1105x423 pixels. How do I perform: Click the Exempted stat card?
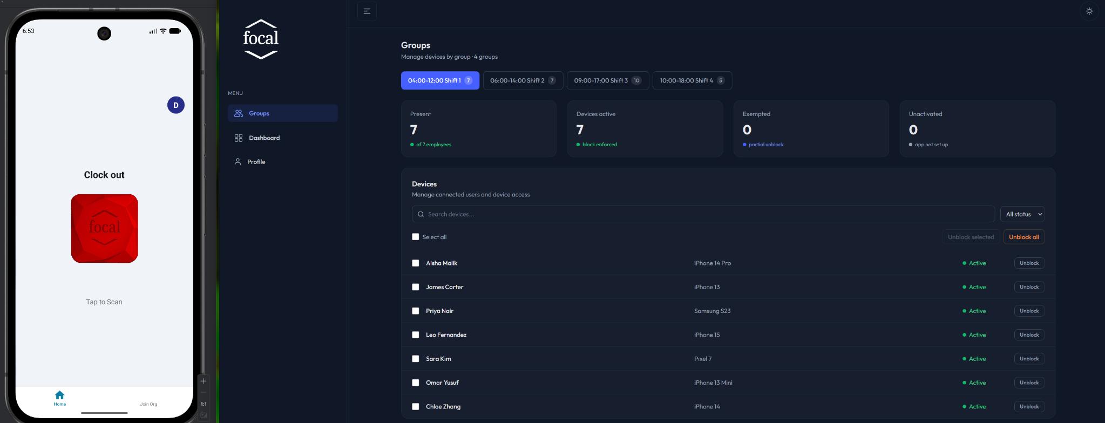[811, 128]
